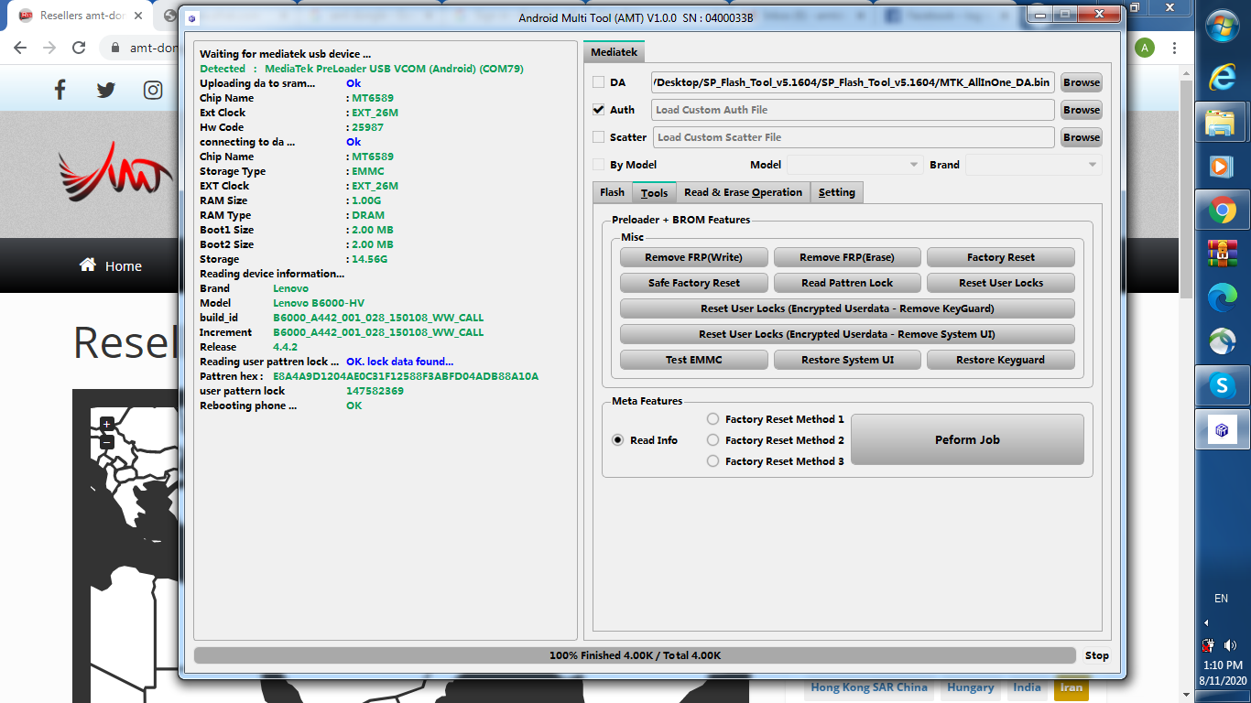The image size is (1251, 703).
Task: Zoom in on the resellers map
Action: [107, 424]
